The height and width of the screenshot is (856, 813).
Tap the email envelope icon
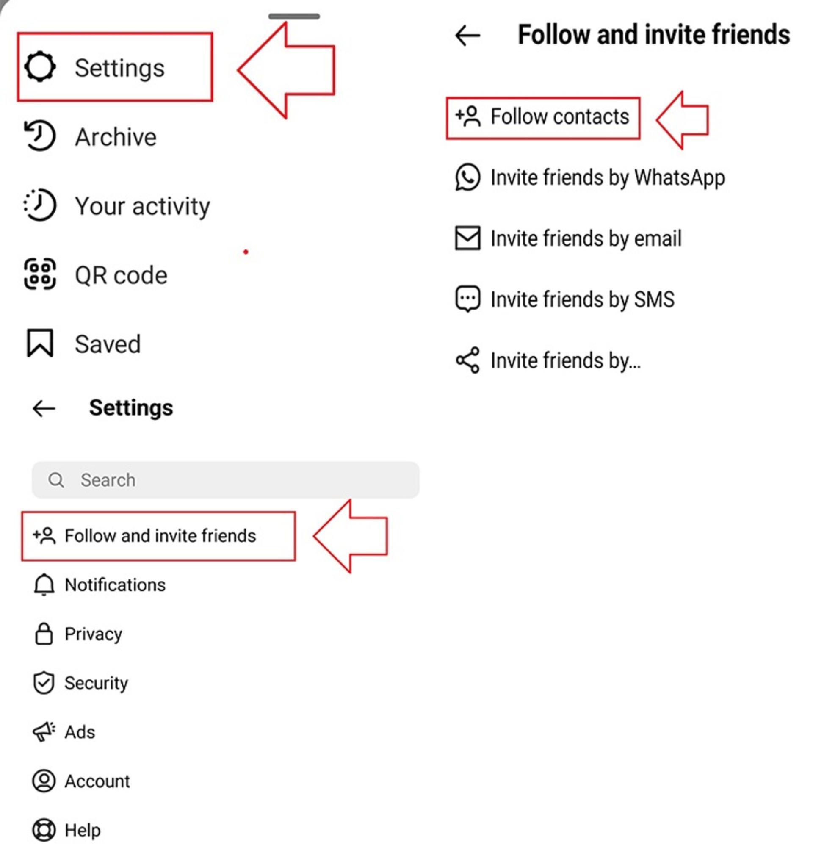[467, 238]
